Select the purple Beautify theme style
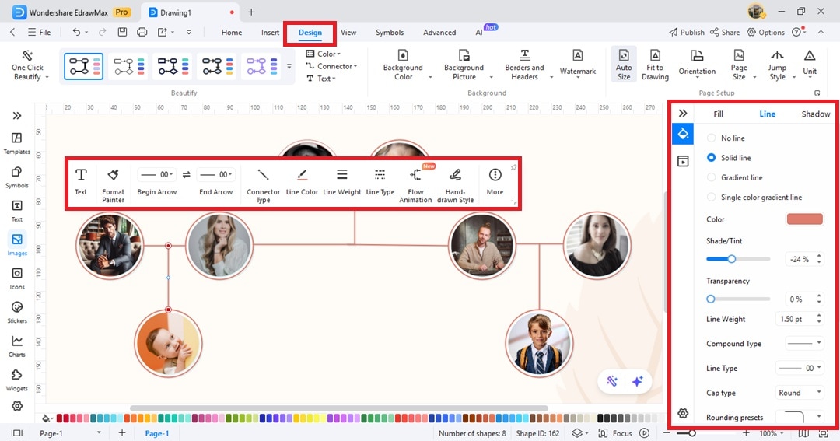Screen dimensions: 840x441 [x=261, y=66]
